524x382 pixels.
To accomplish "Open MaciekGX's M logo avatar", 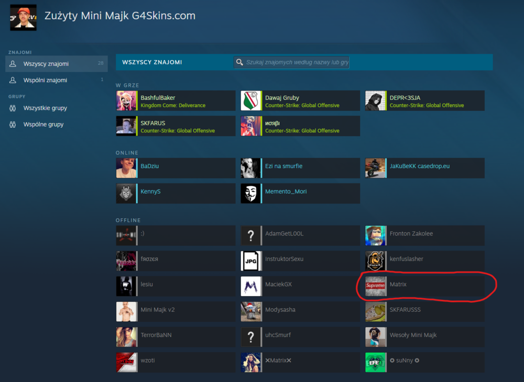I will pos(250,286).
